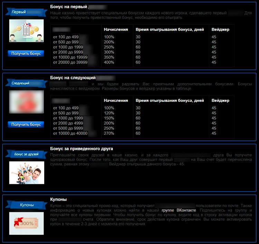The width and height of the screenshot is (259, 244).
Task: Select the от 10000 до 40000 table row
Action: pos(70,133)
